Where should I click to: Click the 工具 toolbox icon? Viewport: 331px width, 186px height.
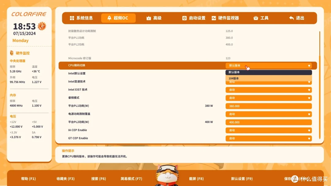click(256, 18)
